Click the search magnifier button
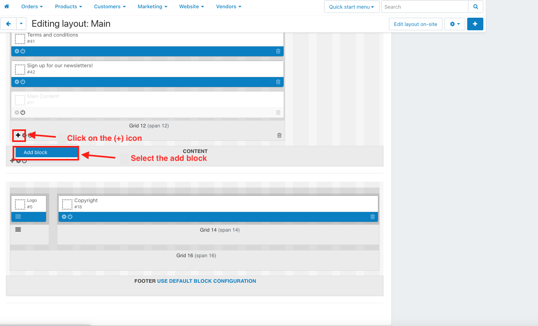538x326 pixels. coord(475,7)
